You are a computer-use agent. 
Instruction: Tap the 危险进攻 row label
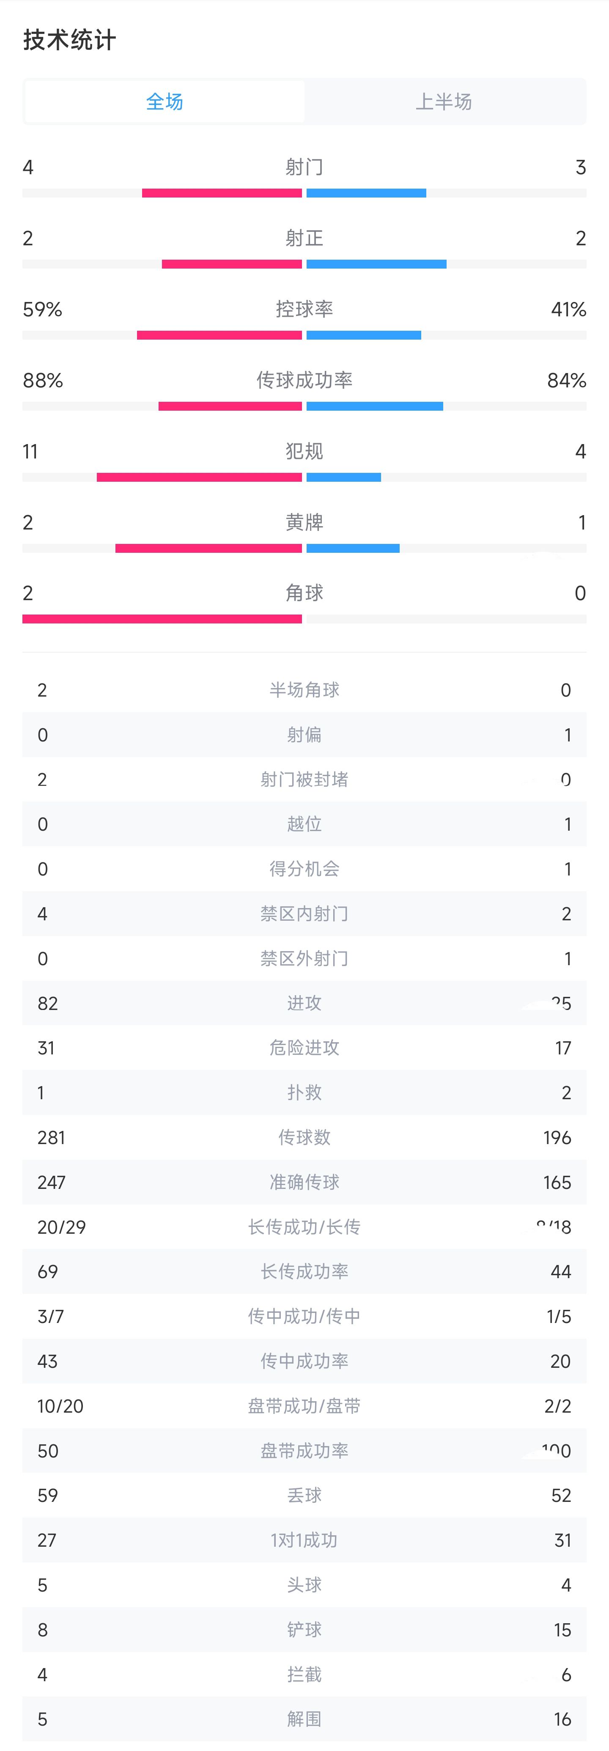coord(304,1048)
